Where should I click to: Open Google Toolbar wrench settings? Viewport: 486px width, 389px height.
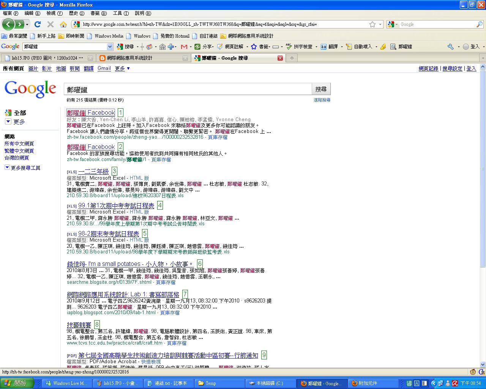coord(450,47)
